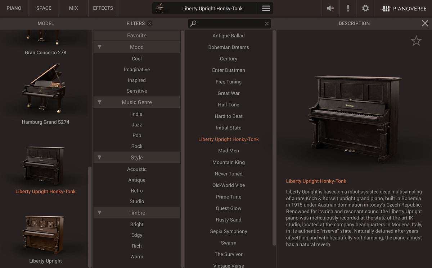
Task: Toggle the Indie genre filter
Action: click(x=137, y=114)
